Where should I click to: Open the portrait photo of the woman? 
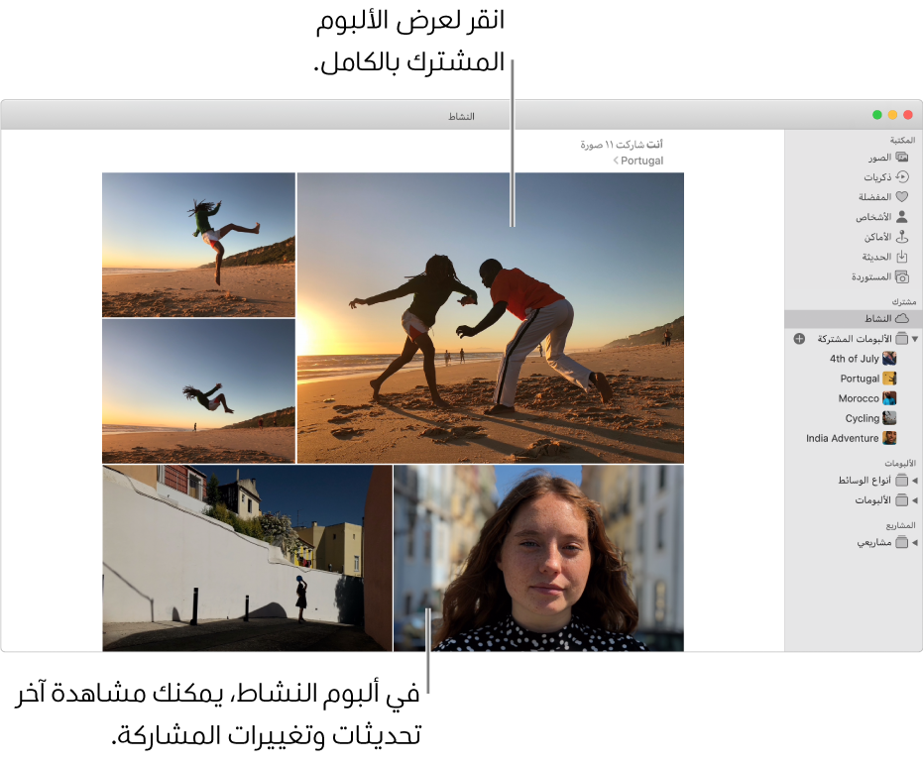538,558
